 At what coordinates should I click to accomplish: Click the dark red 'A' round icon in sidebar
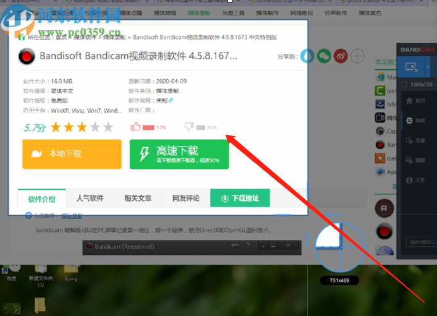384,208
